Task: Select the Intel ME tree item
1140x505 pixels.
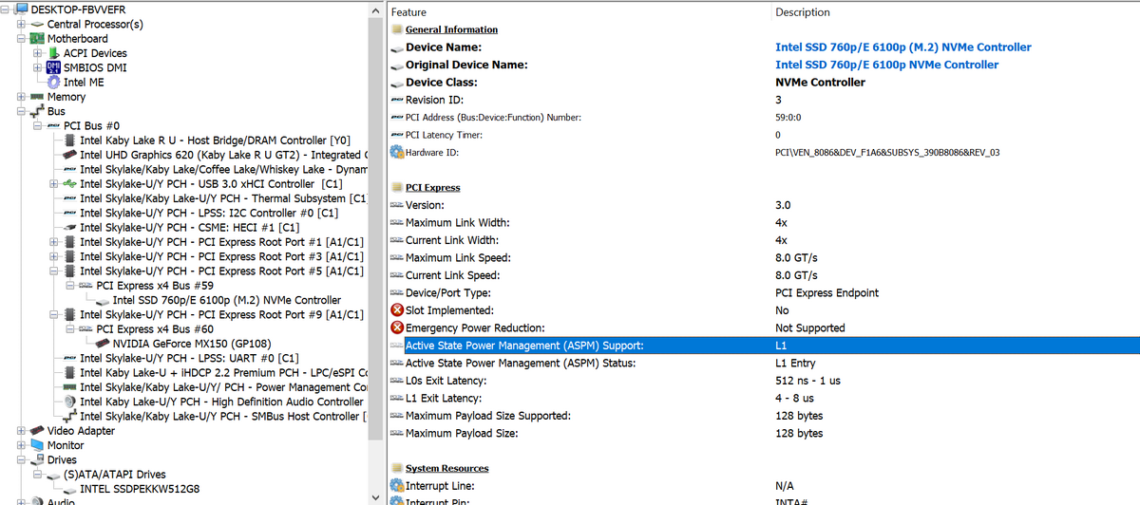Action: 84,83
